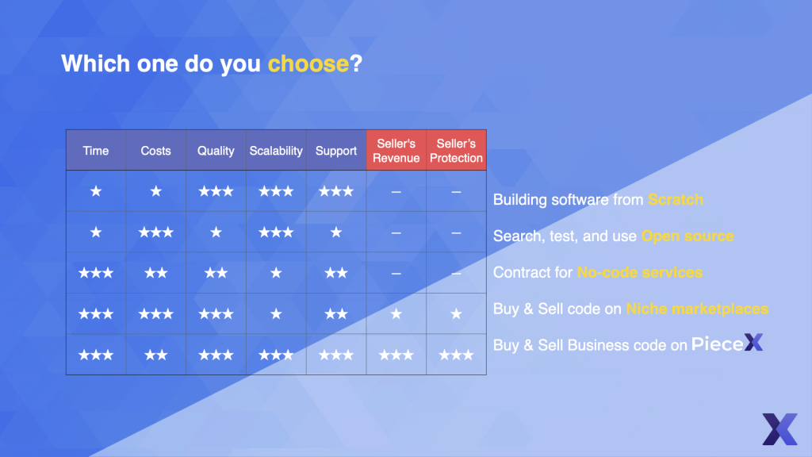
Task: Click the red Seller's Protection header
Action: tap(456, 151)
